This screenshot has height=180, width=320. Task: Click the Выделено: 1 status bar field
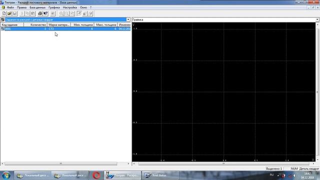point(274,169)
